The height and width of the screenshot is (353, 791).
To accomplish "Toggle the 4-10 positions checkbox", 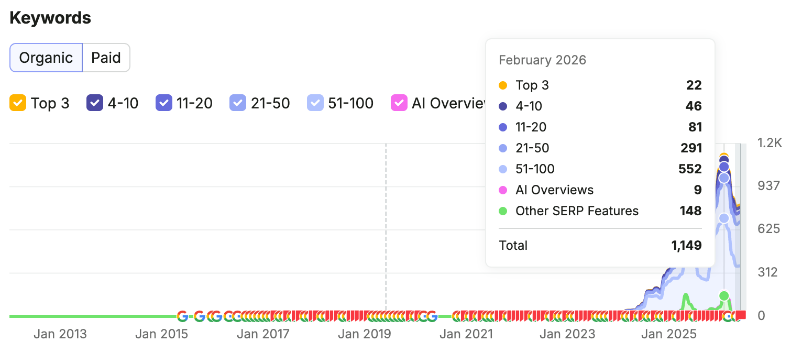I will pos(95,103).
